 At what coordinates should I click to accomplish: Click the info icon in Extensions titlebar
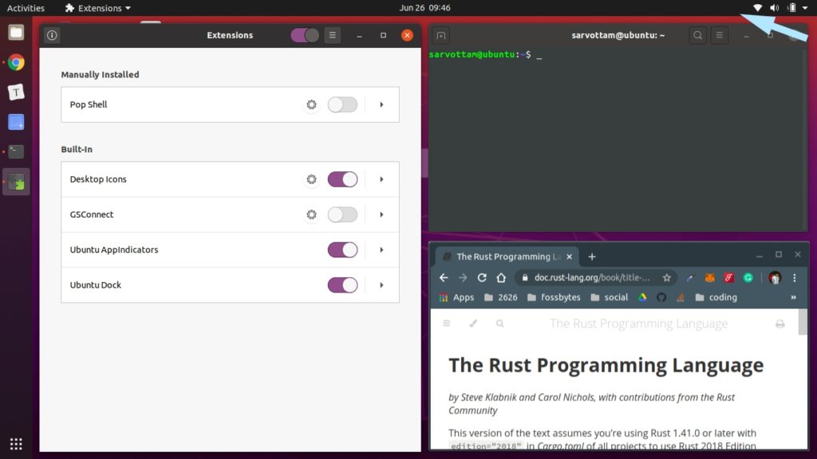coord(52,35)
